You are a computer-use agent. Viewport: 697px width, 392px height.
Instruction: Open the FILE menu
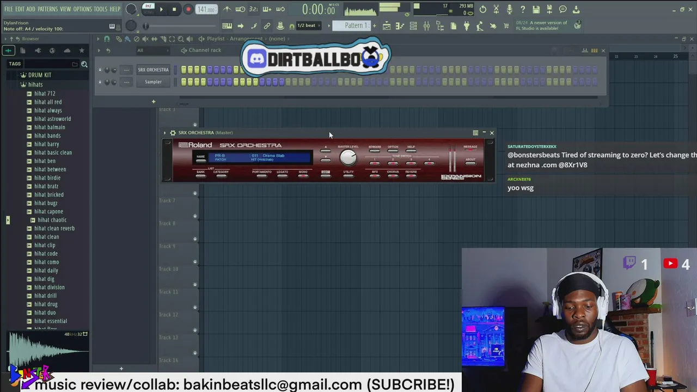[9, 9]
